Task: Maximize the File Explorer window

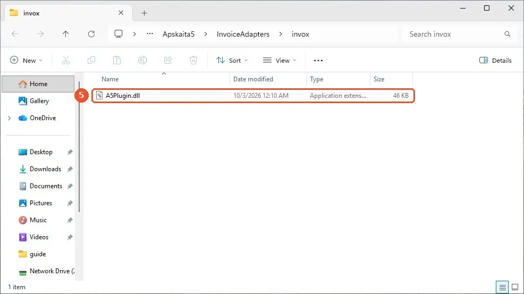Action: (487, 8)
